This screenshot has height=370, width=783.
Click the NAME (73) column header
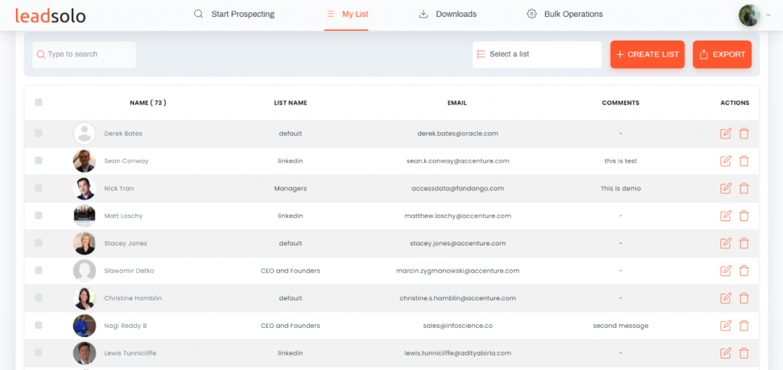coord(148,103)
